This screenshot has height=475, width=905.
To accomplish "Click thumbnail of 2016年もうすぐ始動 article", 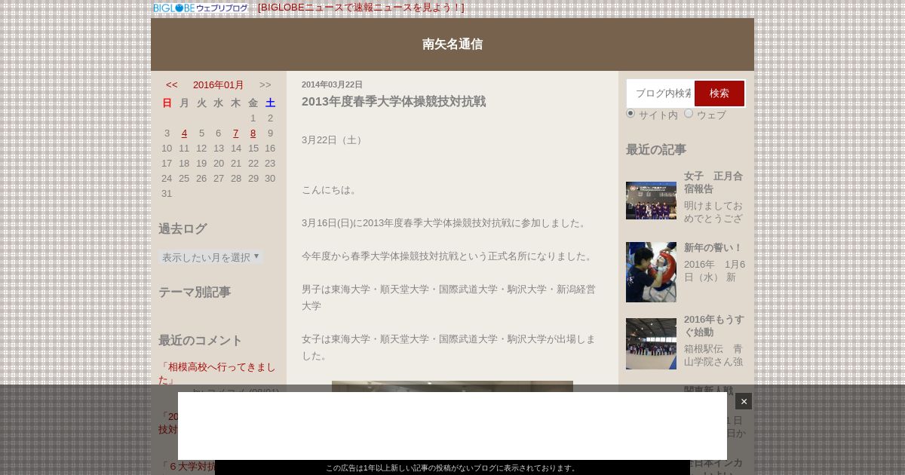I will pos(651,344).
